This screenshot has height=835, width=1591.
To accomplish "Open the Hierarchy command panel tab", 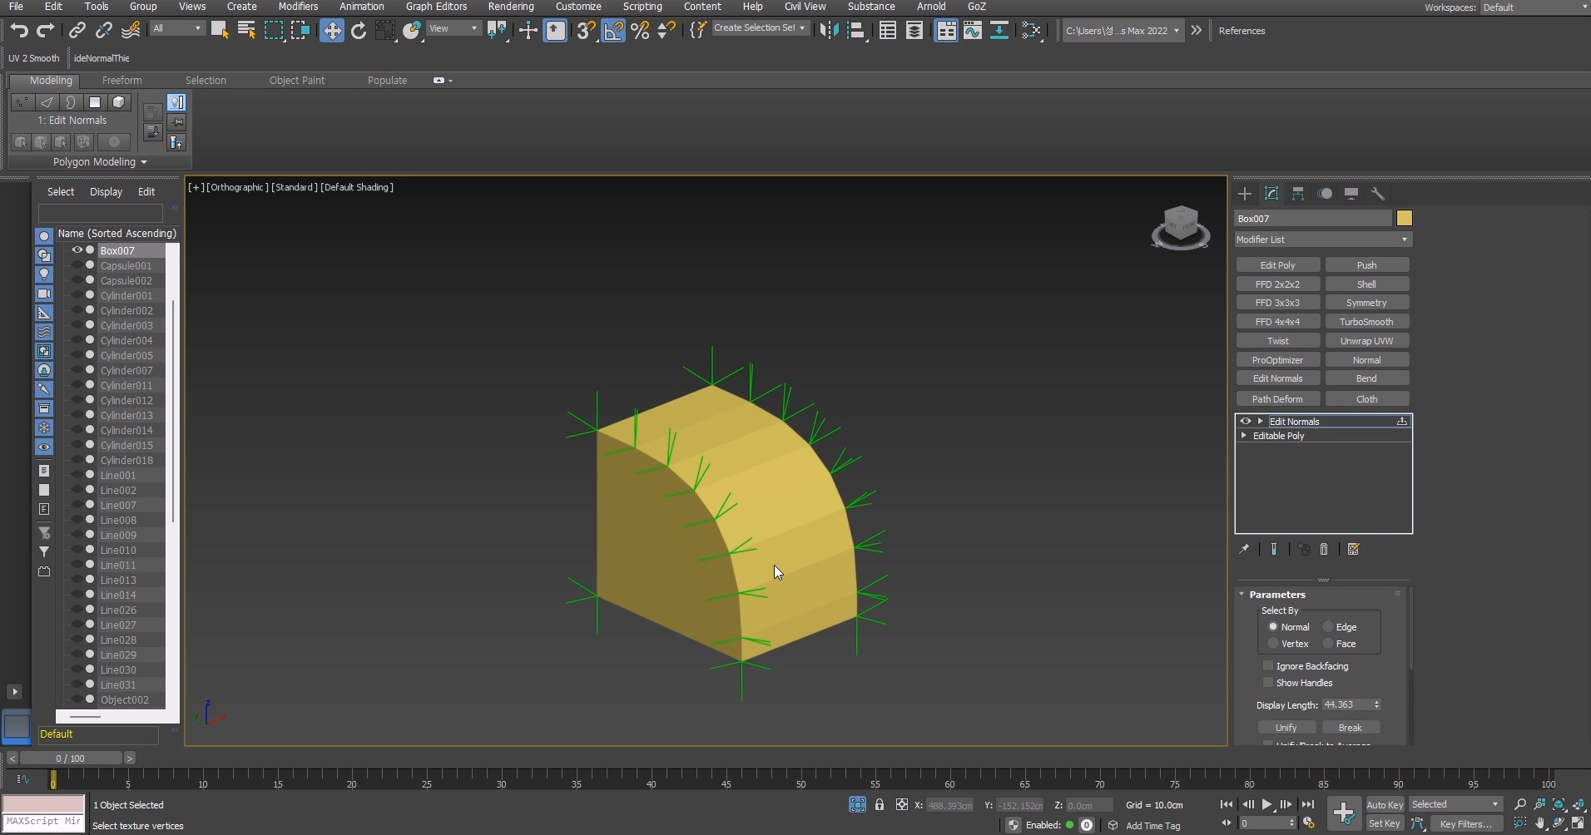I will pos(1298,194).
